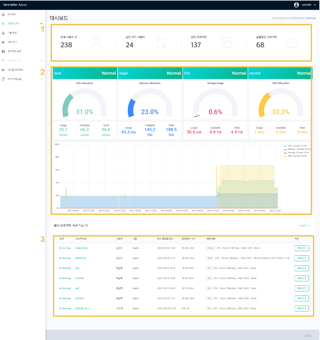Click the 자원 관리 resource icon
Screen dimensions: 320x340
[x=3, y=42]
